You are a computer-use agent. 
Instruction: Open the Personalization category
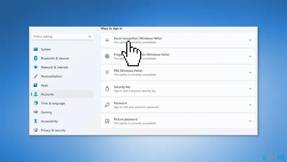pyautogui.click(x=63, y=76)
